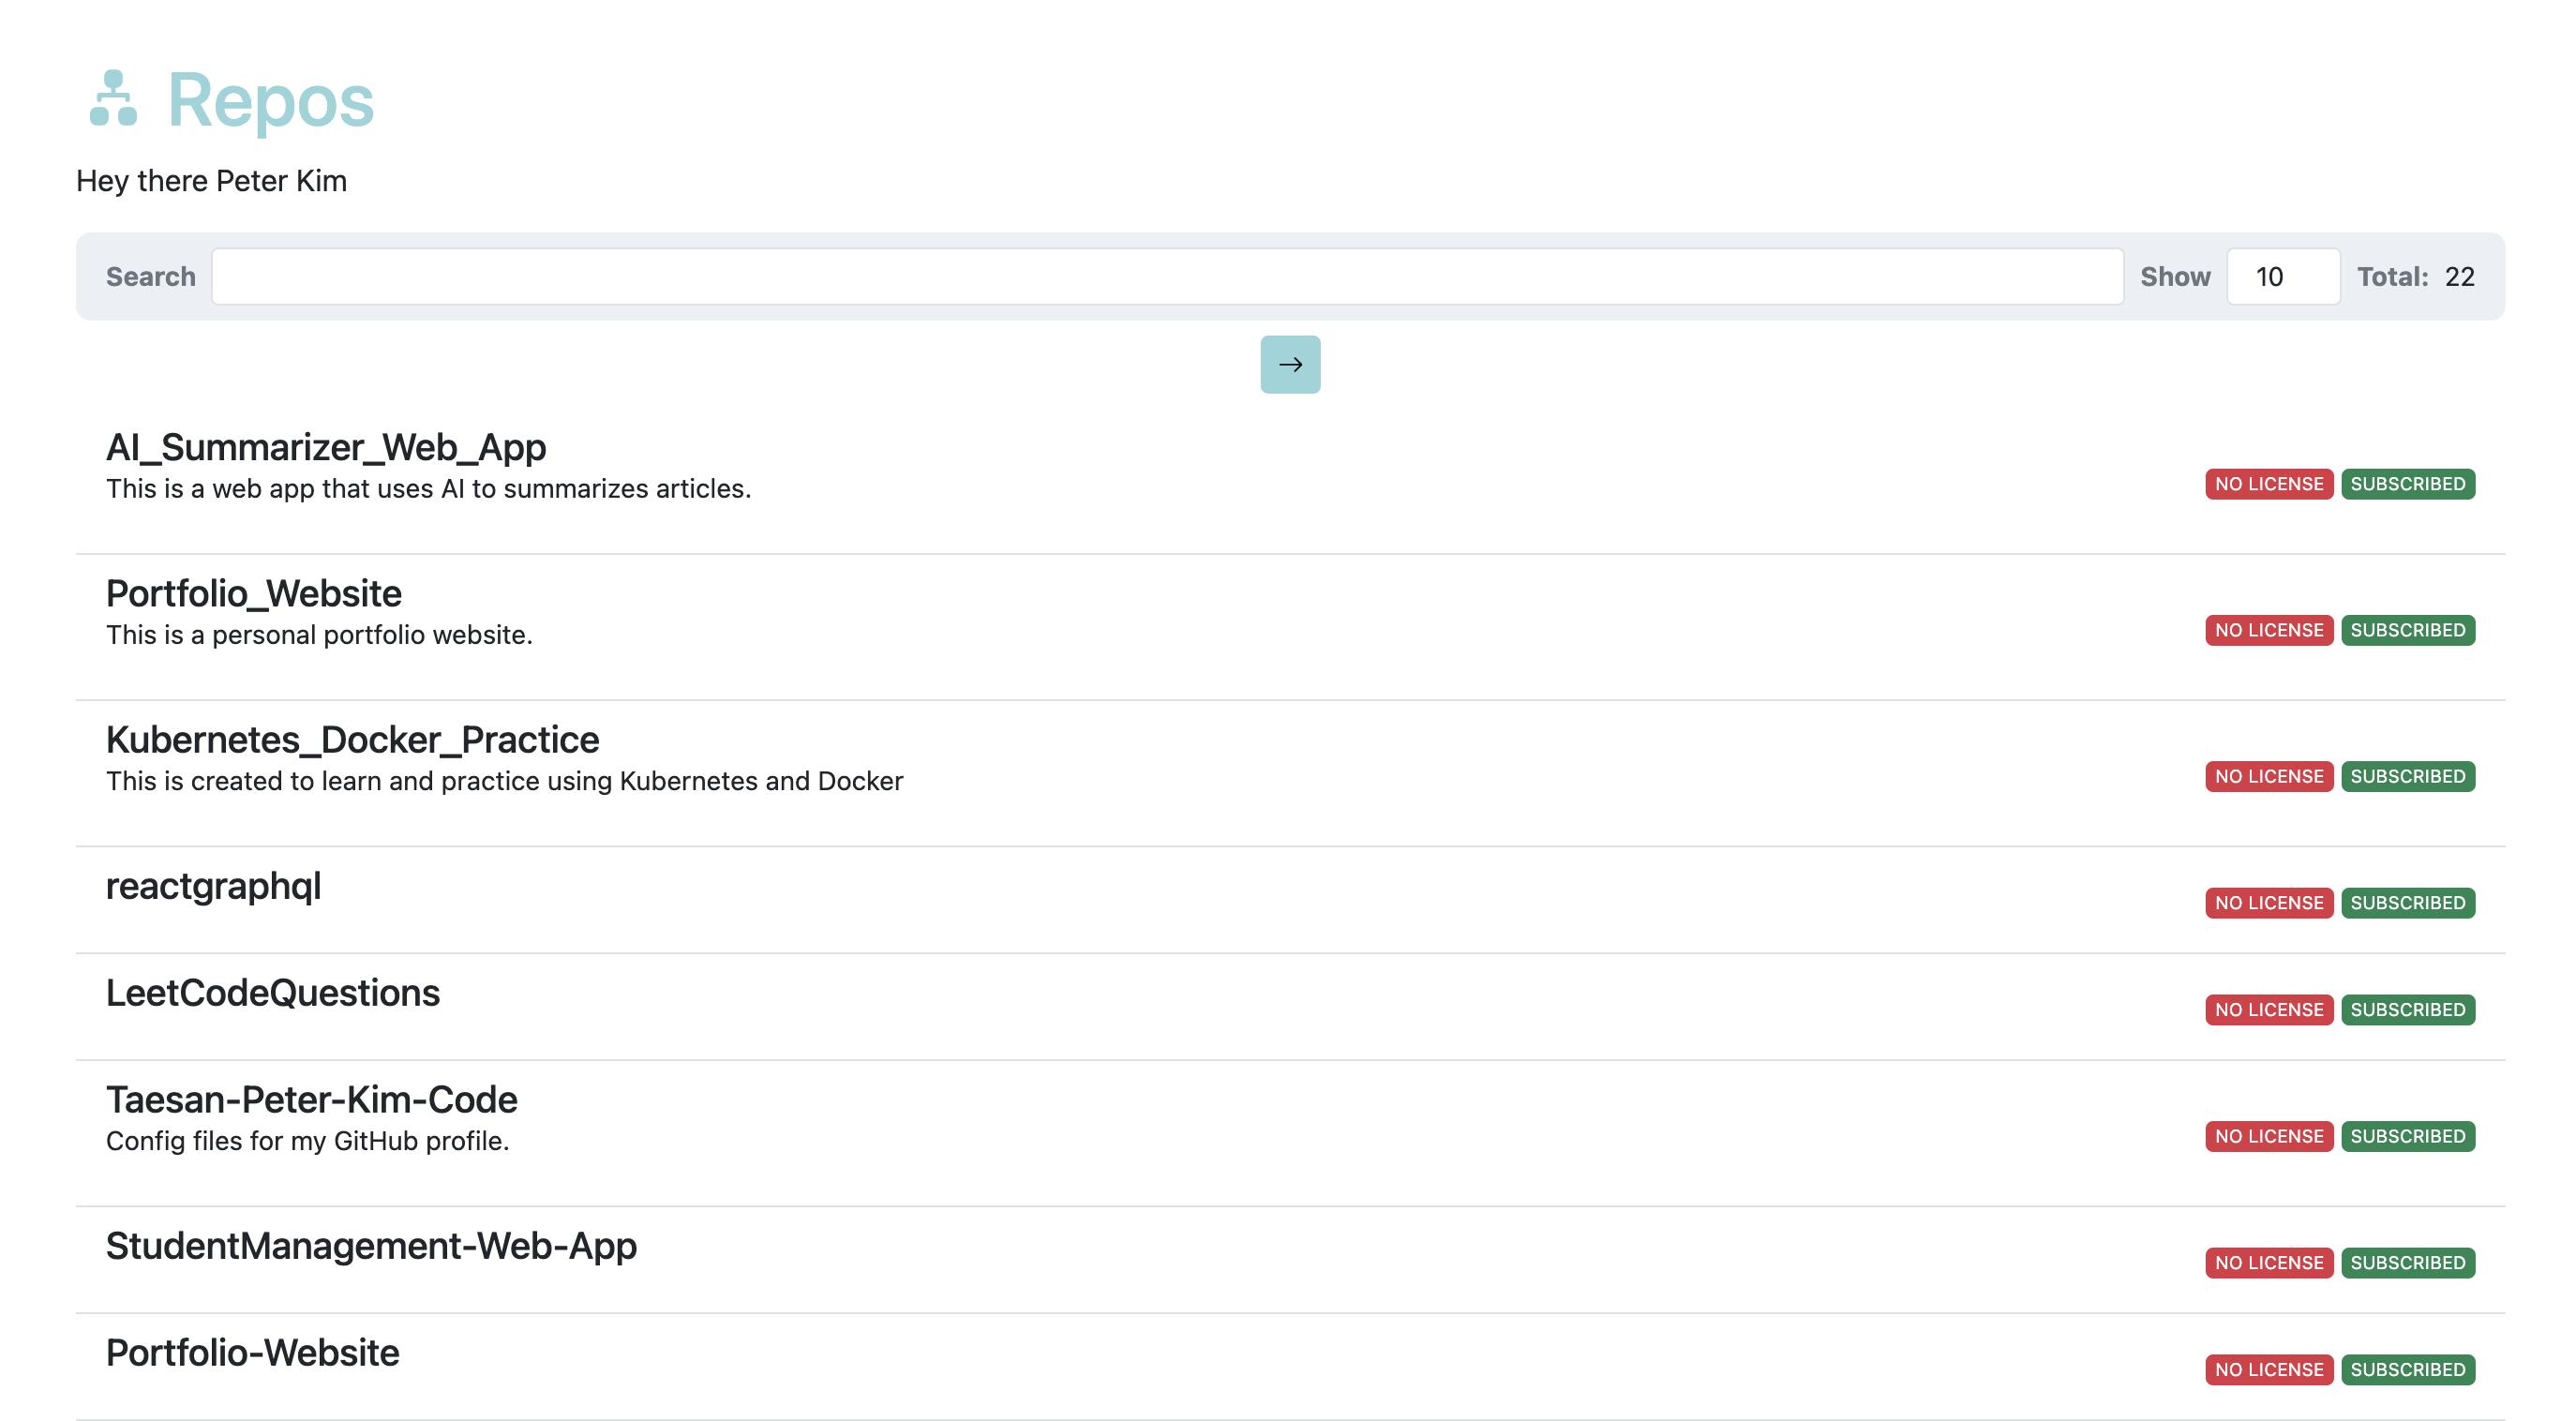
Task: Click NO LICENSE badge on LeetCodeQuestions row
Action: (2267, 1009)
